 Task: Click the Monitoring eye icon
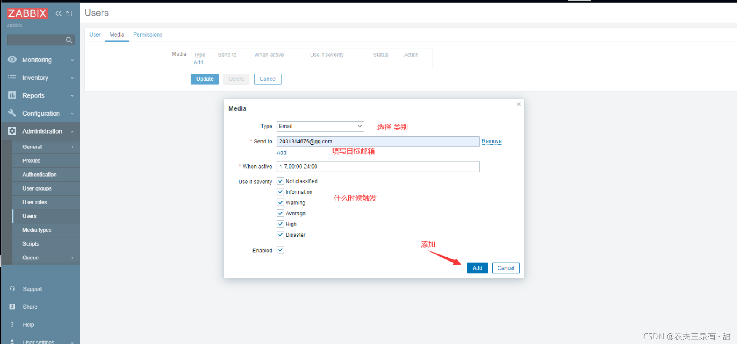point(12,60)
